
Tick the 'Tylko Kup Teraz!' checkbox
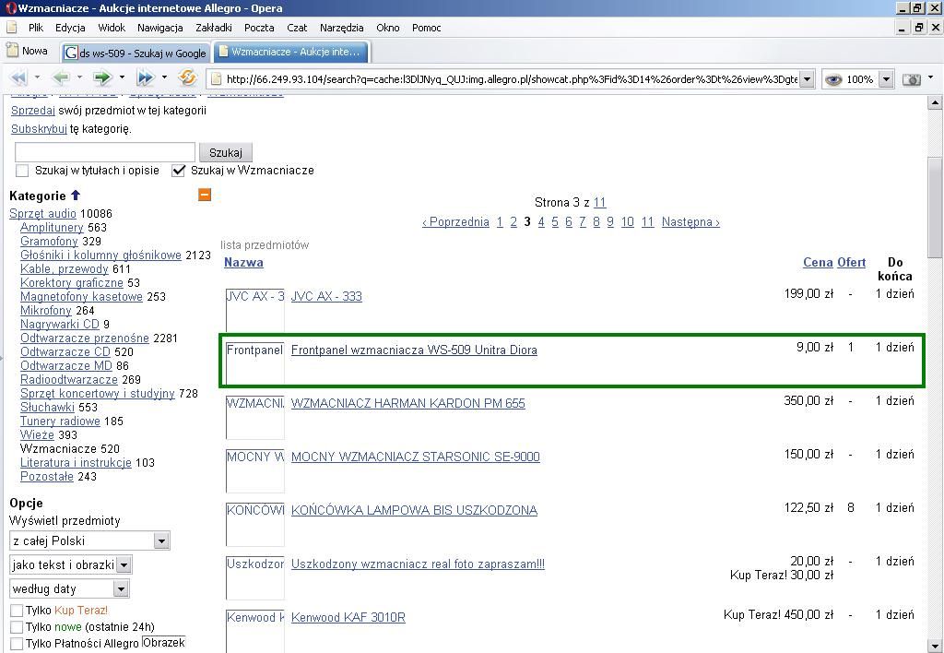[x=17, y=611]
